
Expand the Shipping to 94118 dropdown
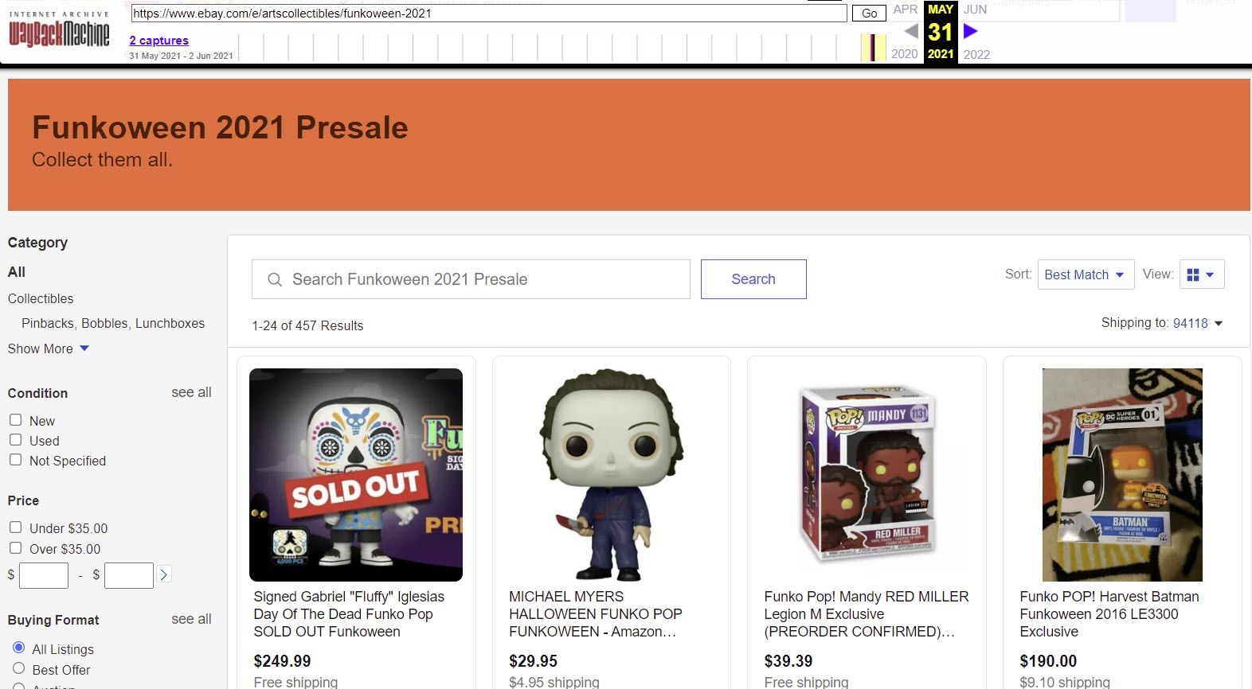point(1197,323)
